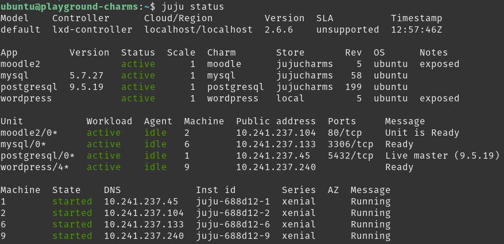This screenshot has height=244, width=504.
Task: Click 'started' state for machine 1
Action: tap(72, 202)
